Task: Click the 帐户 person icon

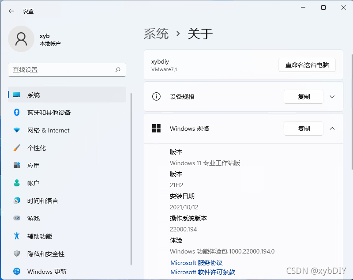Action: click(x=17, y=183)
